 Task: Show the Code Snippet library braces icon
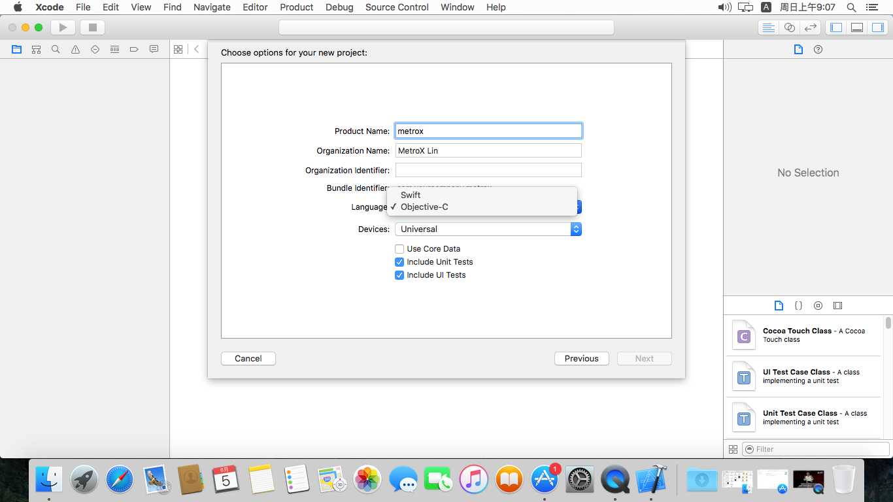point(798,305)
